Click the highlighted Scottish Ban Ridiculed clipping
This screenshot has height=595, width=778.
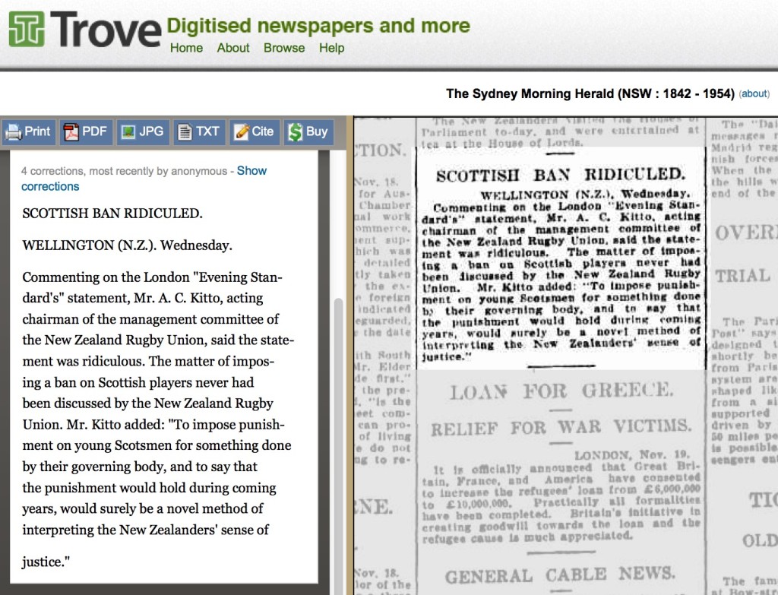click(x=560, y=258)
